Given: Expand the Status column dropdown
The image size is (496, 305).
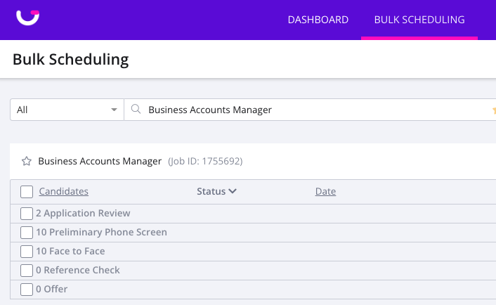Looking at the screenshot, I should pyautogui.click(x=216, y=191).
